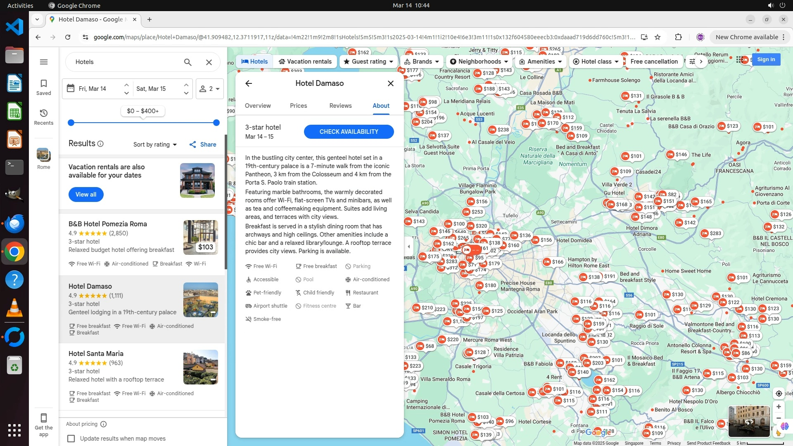Enable Update results when map moves
Screen dimensions: 793x446
click(71, 439)
